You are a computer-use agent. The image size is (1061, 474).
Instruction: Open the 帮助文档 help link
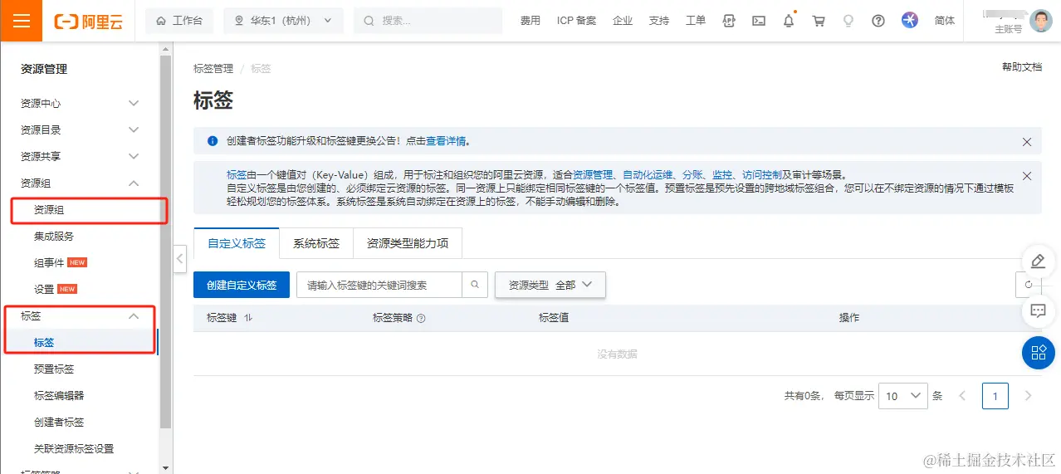(x=1022, y=67)
